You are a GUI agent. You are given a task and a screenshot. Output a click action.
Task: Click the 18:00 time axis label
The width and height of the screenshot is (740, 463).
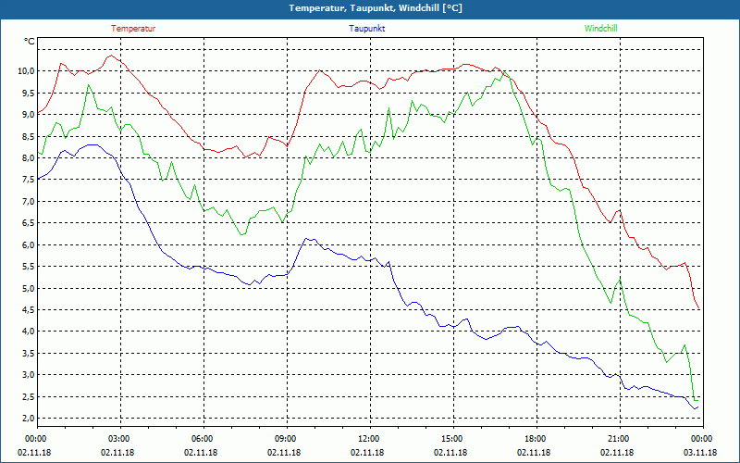coord(536,439)
